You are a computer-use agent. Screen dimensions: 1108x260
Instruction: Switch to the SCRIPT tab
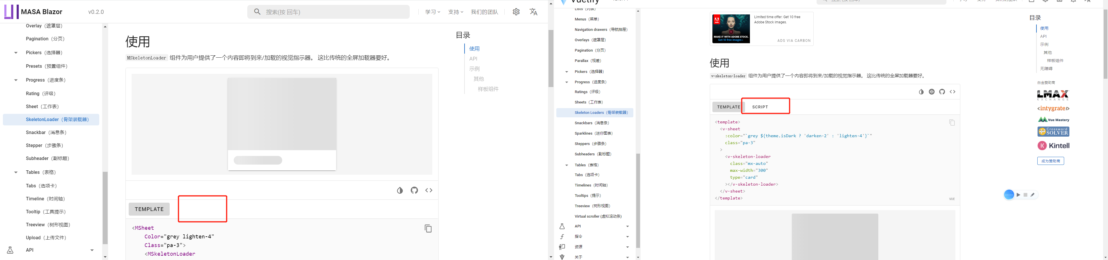point(760,107)
